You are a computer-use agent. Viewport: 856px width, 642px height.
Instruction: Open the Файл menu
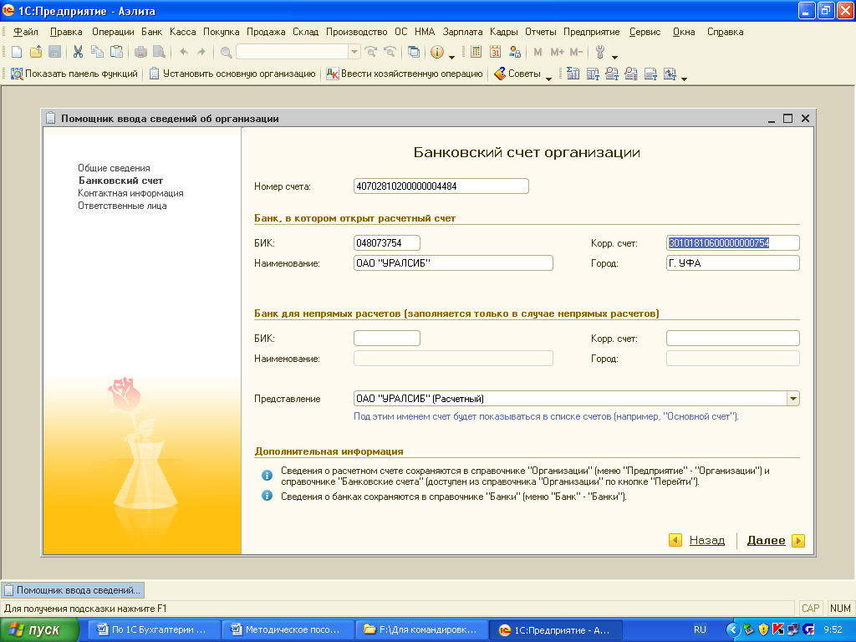pos(26,32)
